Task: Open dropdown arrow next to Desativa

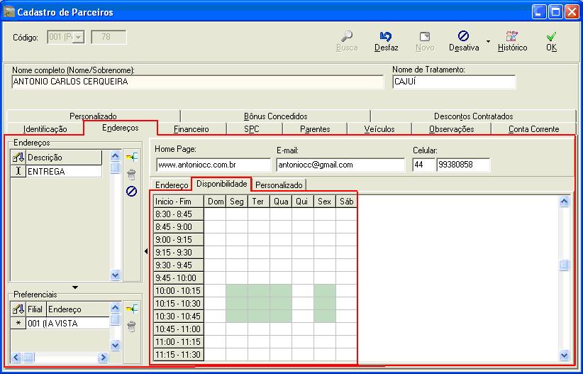Action: tap(488, 41)
